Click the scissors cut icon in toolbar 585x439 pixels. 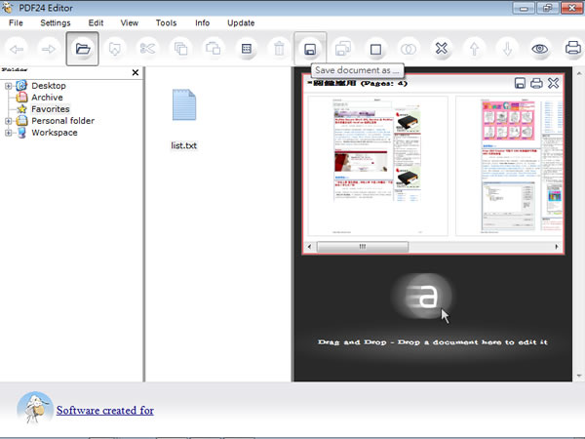(147, 48)
